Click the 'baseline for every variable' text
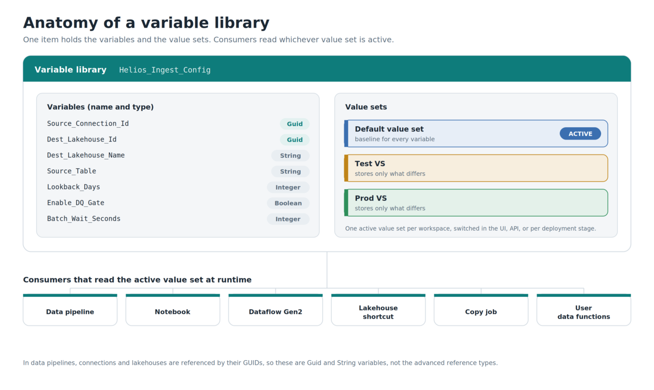This screenshot has height=390, width=654. pos(395,139)
